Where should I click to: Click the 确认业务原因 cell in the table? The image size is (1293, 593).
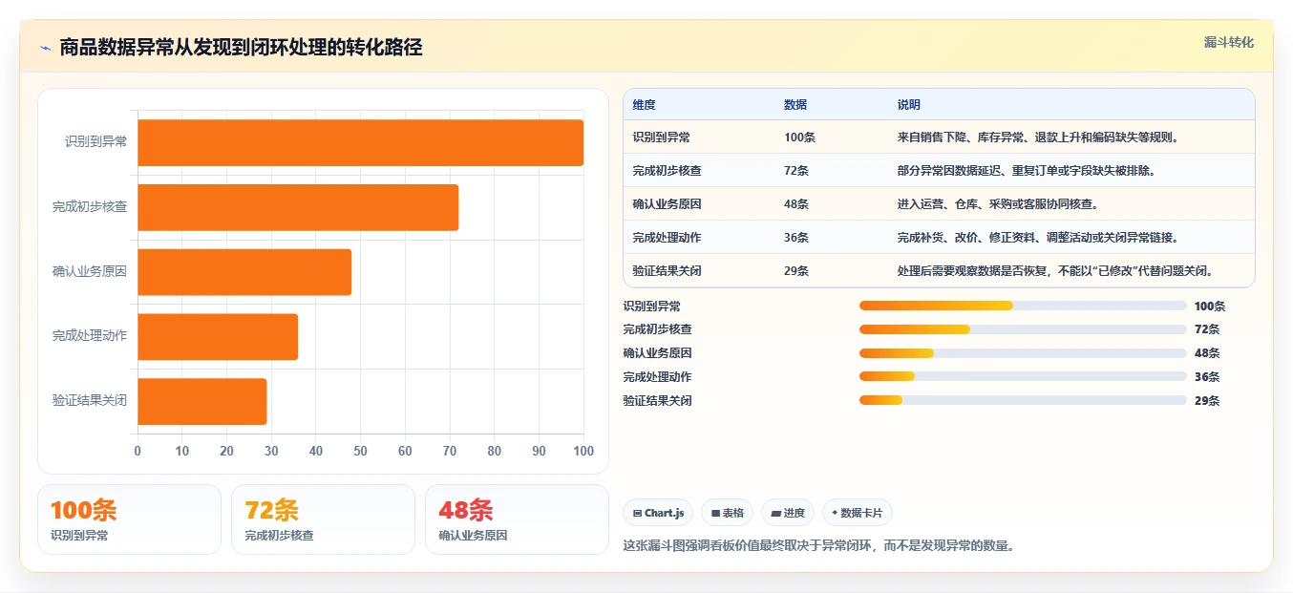(x=667, y=204)
